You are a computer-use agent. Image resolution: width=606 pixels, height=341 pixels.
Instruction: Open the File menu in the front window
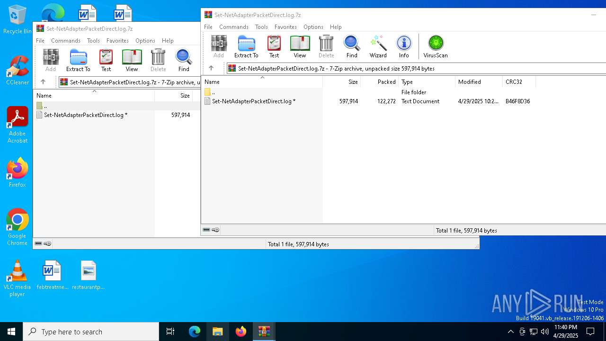[208, 27]
